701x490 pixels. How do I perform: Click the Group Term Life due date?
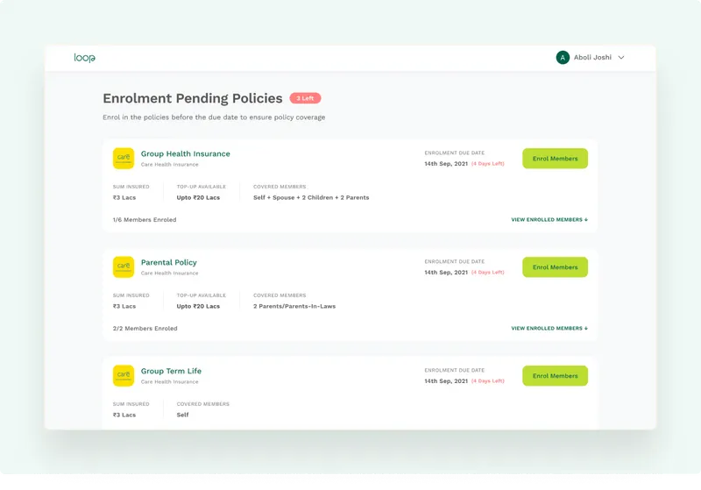click(x=446, y=381)
